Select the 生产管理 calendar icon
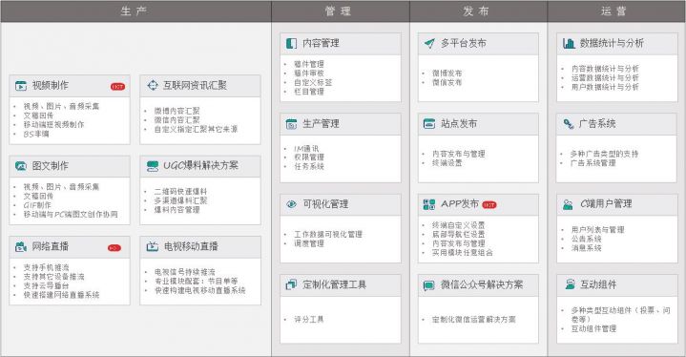 coord(291,124)
